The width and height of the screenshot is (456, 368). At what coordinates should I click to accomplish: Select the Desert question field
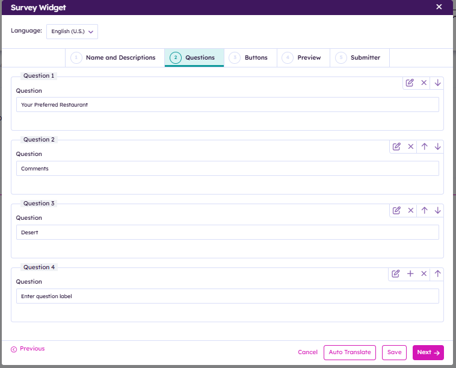point(227,232)
